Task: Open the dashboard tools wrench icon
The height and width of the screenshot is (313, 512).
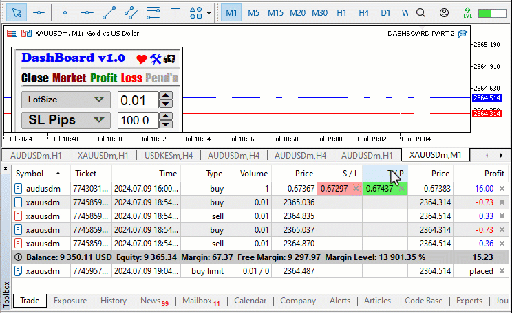Action: coord(156,59)
